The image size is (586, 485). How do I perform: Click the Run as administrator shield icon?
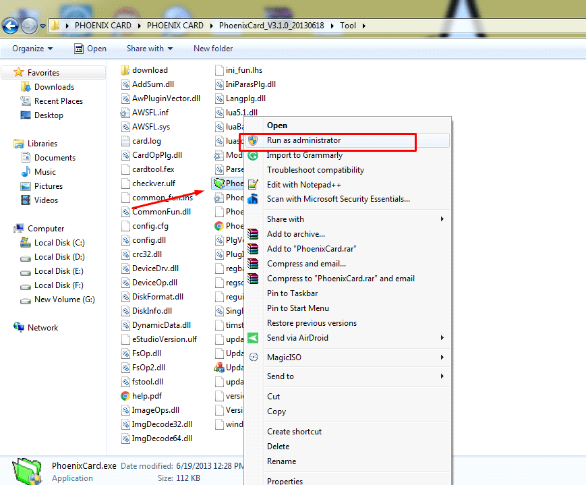[253, 140]
